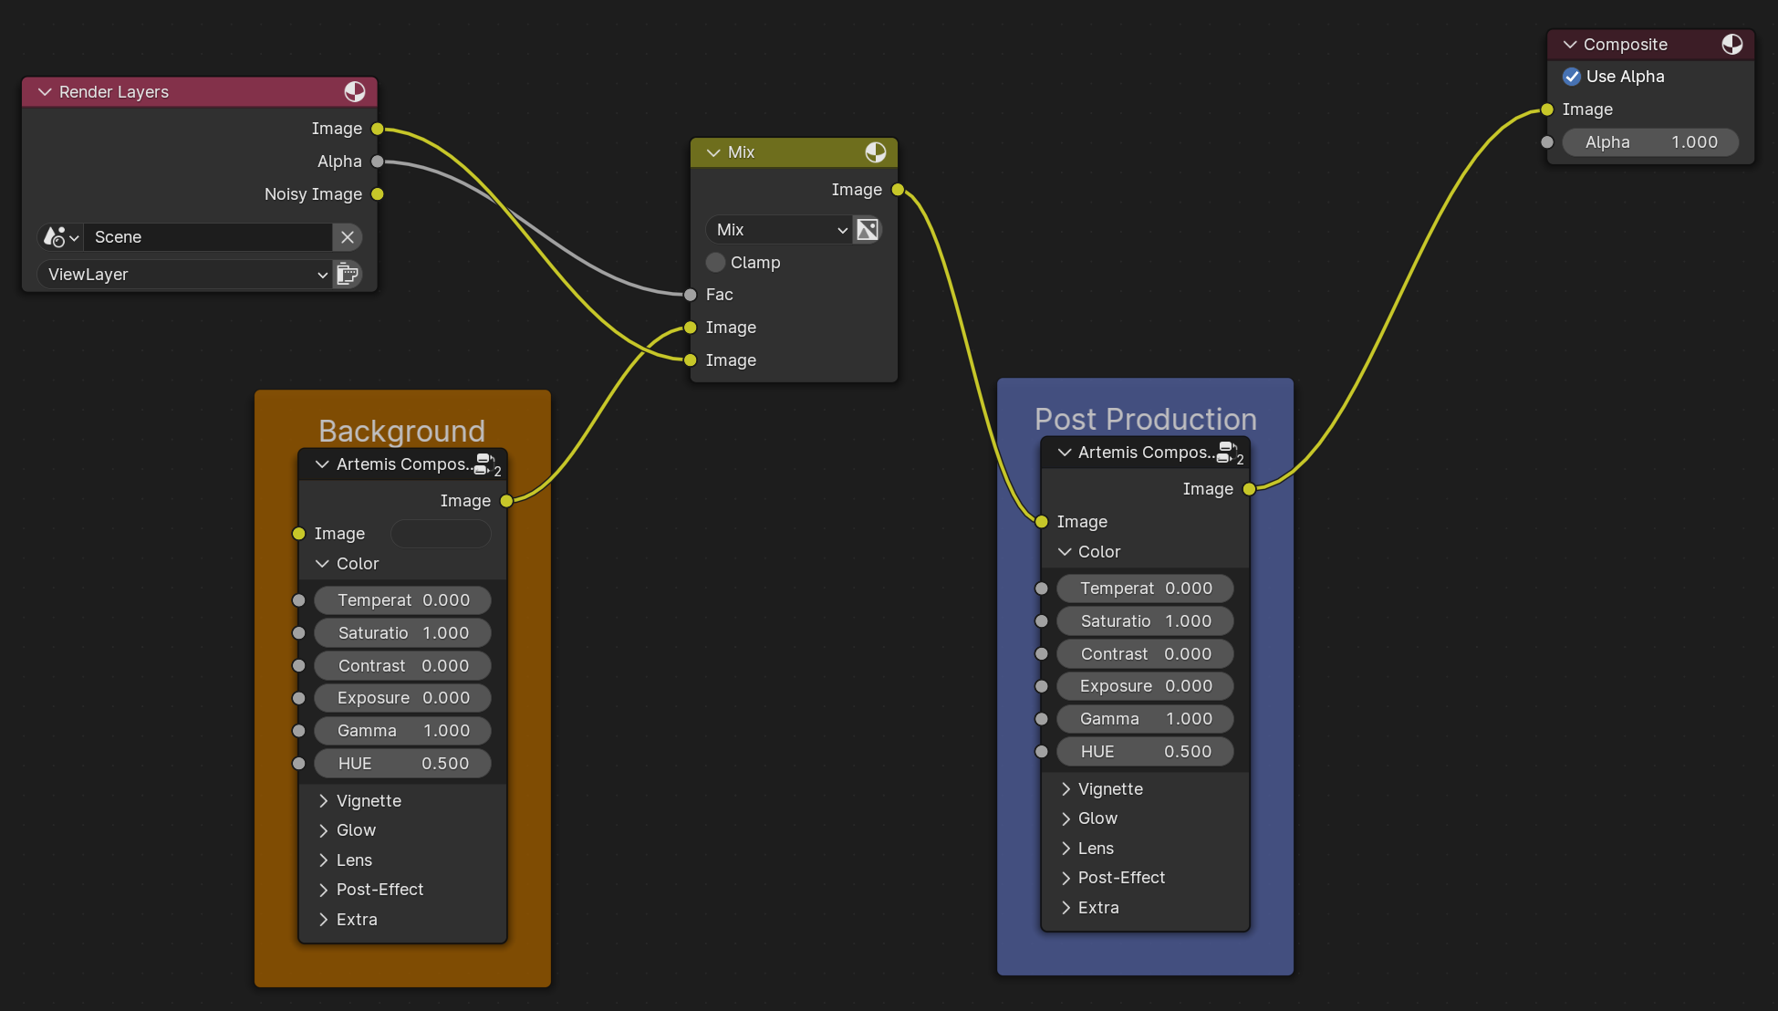Click the render-layer icon next to ViewLayer
Image resolution: width=1778 pixels, height=1011 pixels.
point(348,274)
